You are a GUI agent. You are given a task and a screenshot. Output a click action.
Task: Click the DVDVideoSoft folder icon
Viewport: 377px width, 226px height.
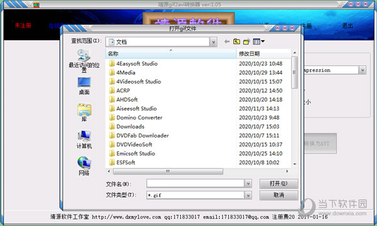112,144
